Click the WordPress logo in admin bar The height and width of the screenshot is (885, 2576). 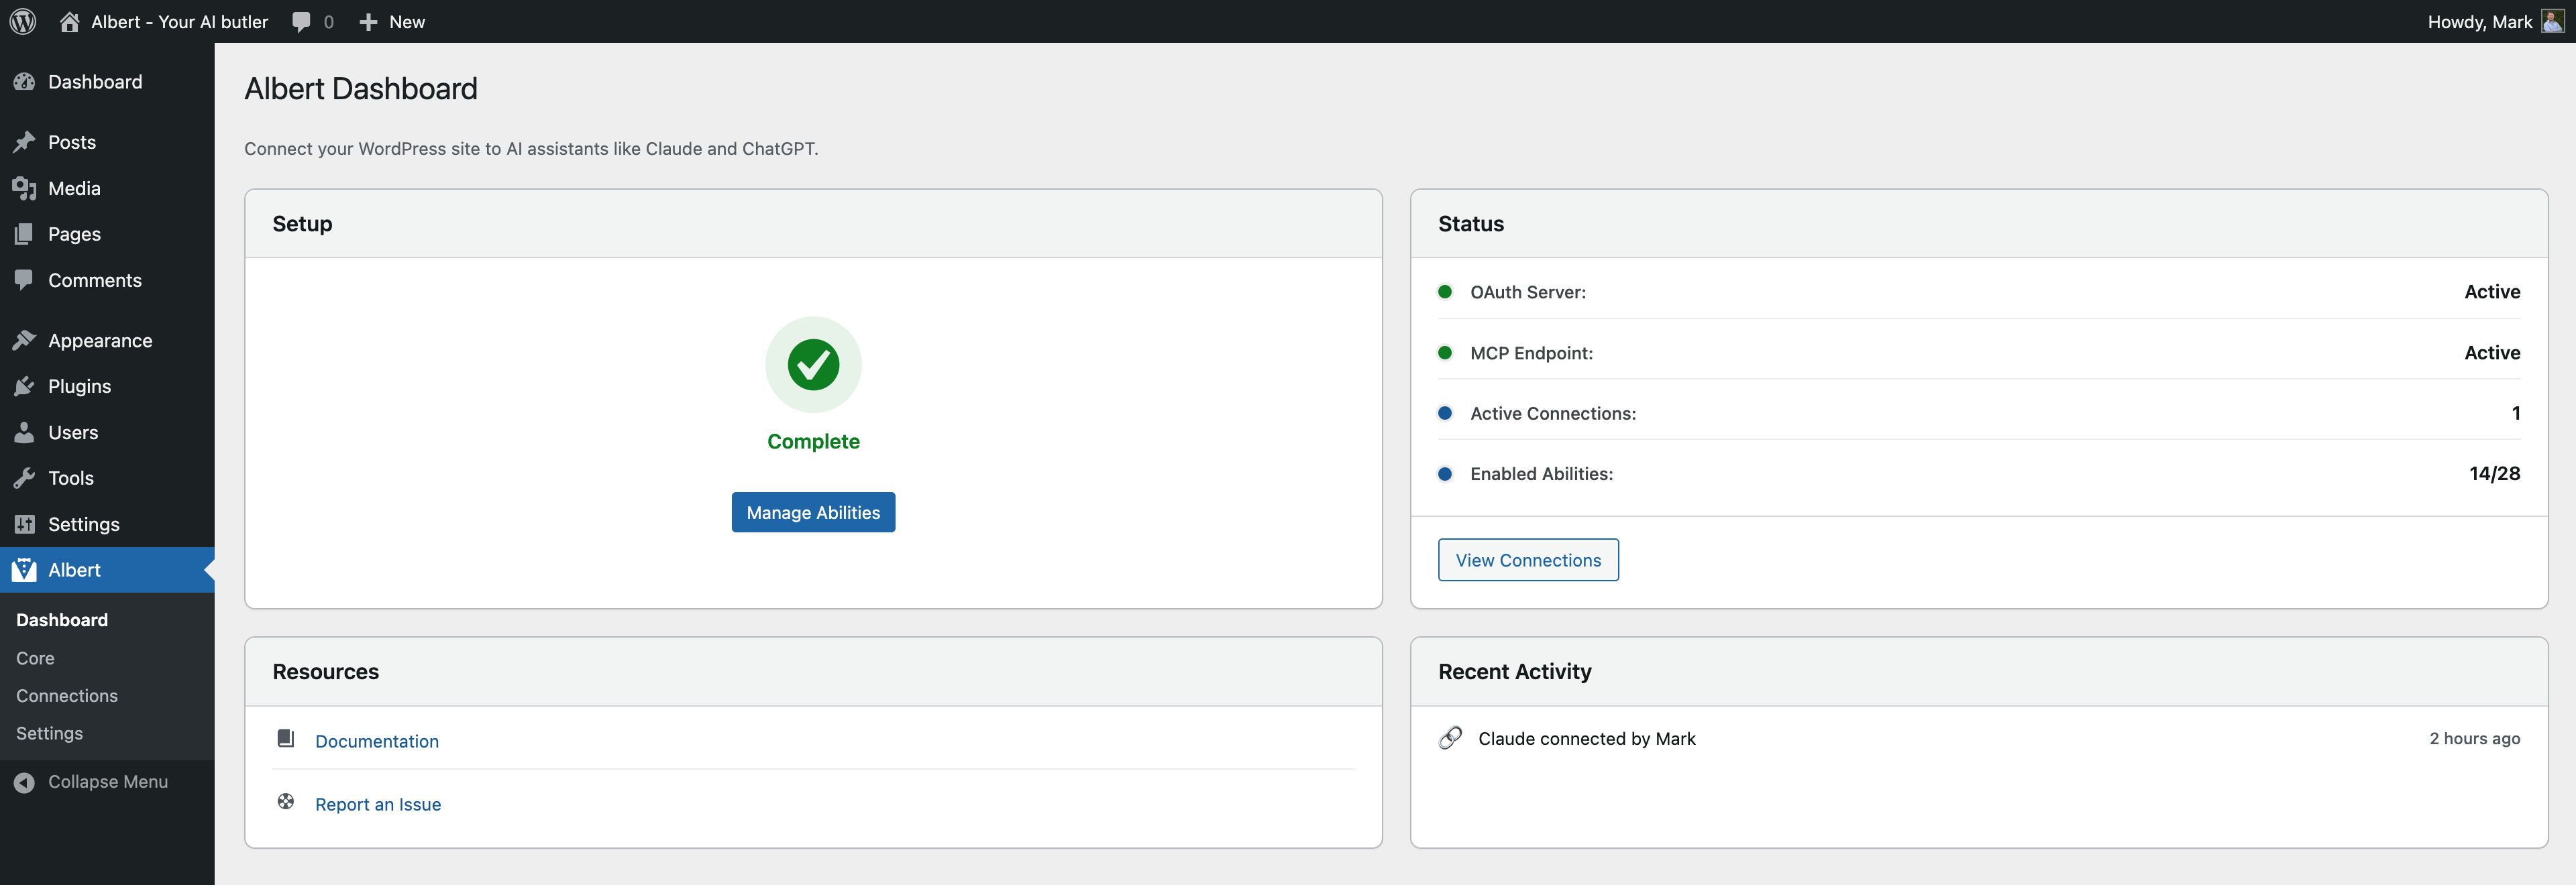[x=22, y=21]
